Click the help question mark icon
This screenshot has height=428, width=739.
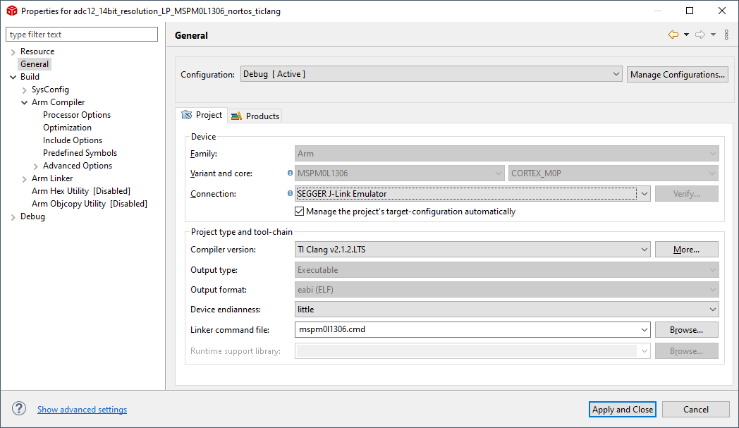19,409
